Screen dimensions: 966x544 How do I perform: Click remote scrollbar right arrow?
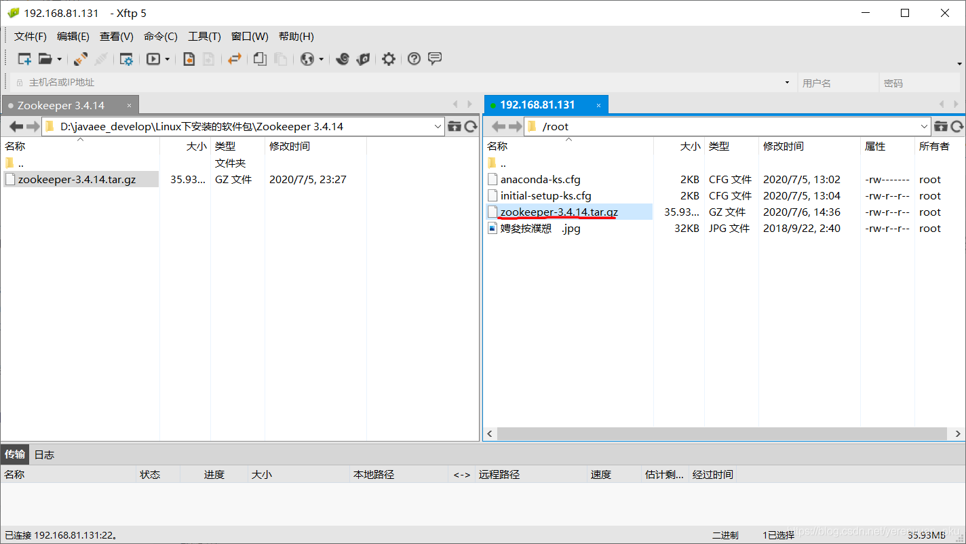point(958,433)
